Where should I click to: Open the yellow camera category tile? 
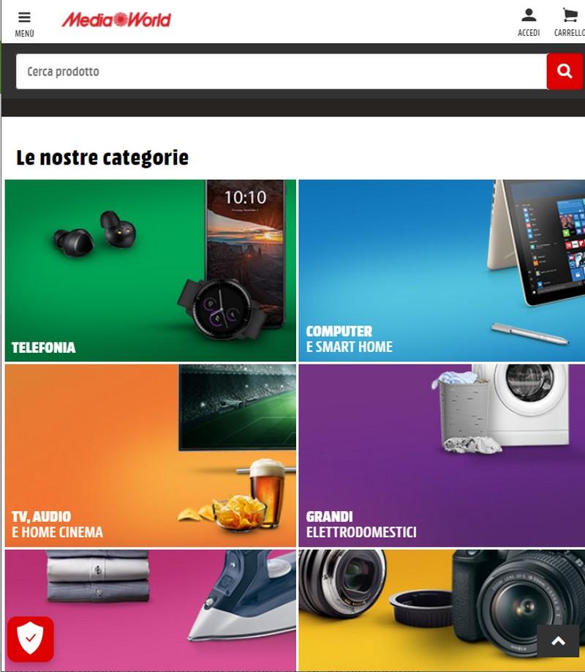pyautogui.click(x=442, y=611)
